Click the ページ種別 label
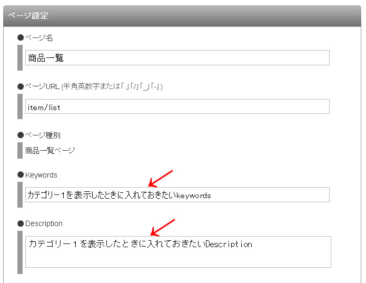366x283 pixels. [43, 135]
